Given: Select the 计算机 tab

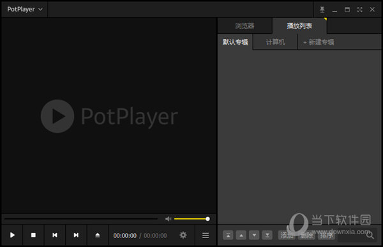Looking at the screenshot, I should tap(275, 42).
